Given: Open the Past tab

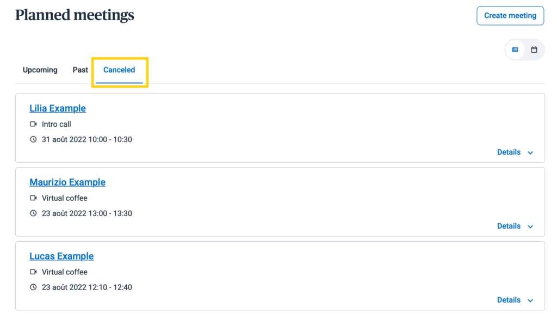Looking at the screenshot, I should 81,70.
